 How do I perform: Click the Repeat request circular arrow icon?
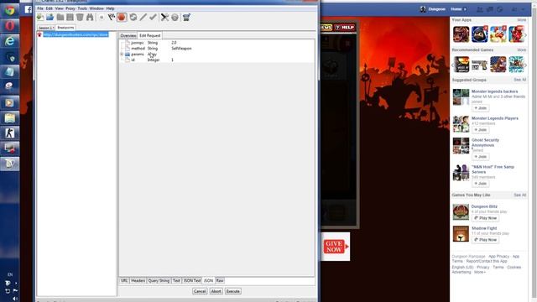[x=133, y=17]
